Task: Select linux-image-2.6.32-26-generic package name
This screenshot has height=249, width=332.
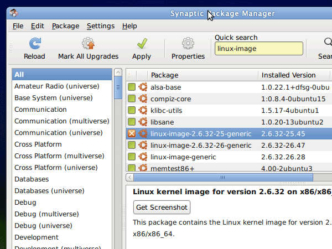Action: pyautogui.click(x=201, y=146)
